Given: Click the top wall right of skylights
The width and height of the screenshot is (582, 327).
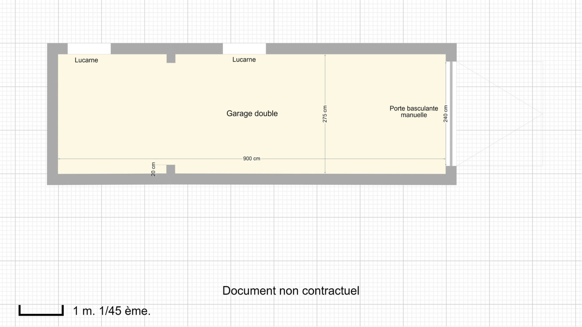Looking at the screenshot, I should click(360, 48).
